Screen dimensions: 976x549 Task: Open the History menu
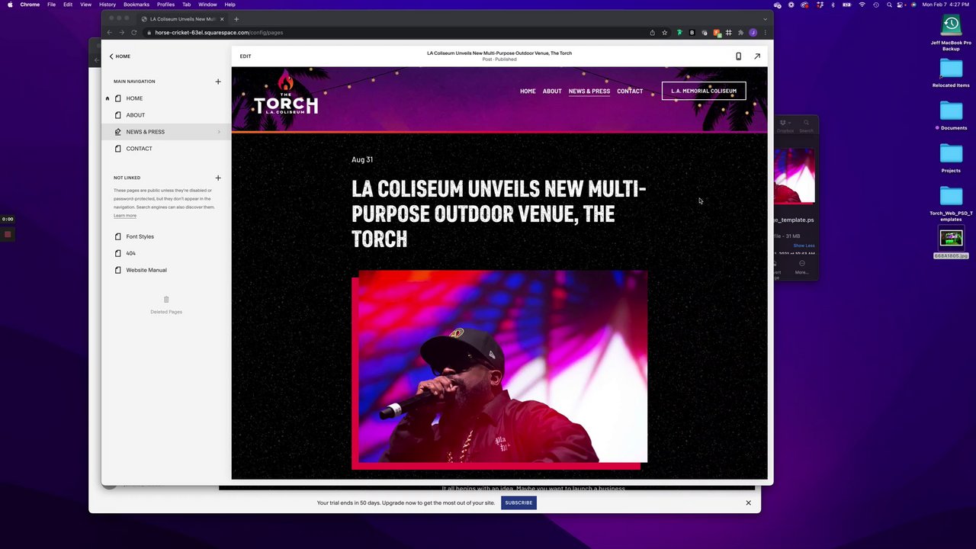[x=108, y=5]
